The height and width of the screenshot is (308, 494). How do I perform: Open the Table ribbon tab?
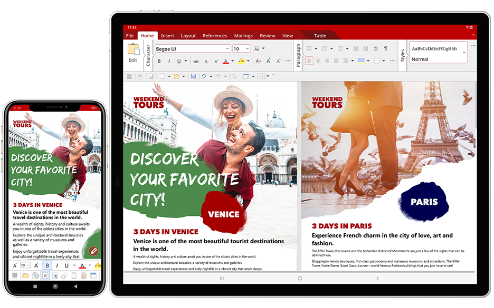pos(320,36)
